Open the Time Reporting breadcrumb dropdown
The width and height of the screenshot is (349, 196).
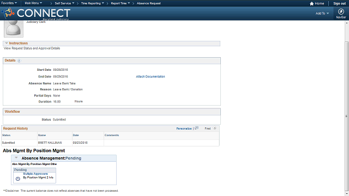tap(92, 3)
